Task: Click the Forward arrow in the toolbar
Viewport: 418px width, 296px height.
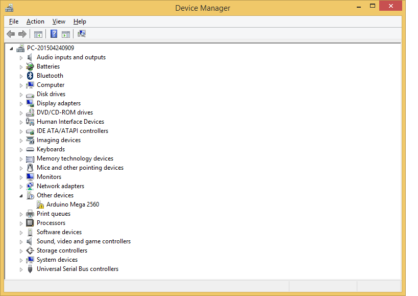Action: pos(22,34)
